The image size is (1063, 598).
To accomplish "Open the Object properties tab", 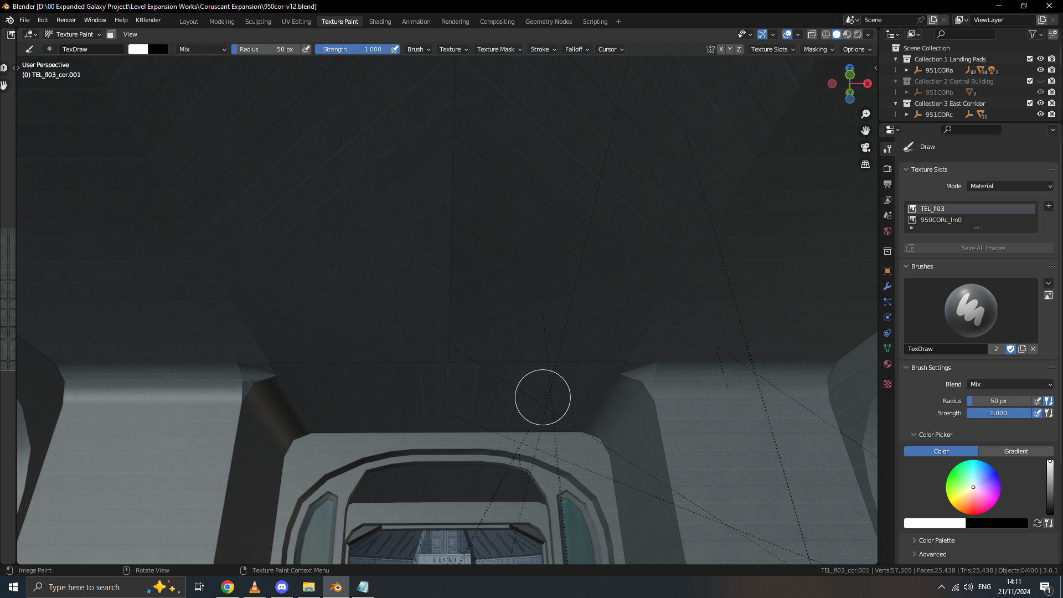I will [887, 271].
